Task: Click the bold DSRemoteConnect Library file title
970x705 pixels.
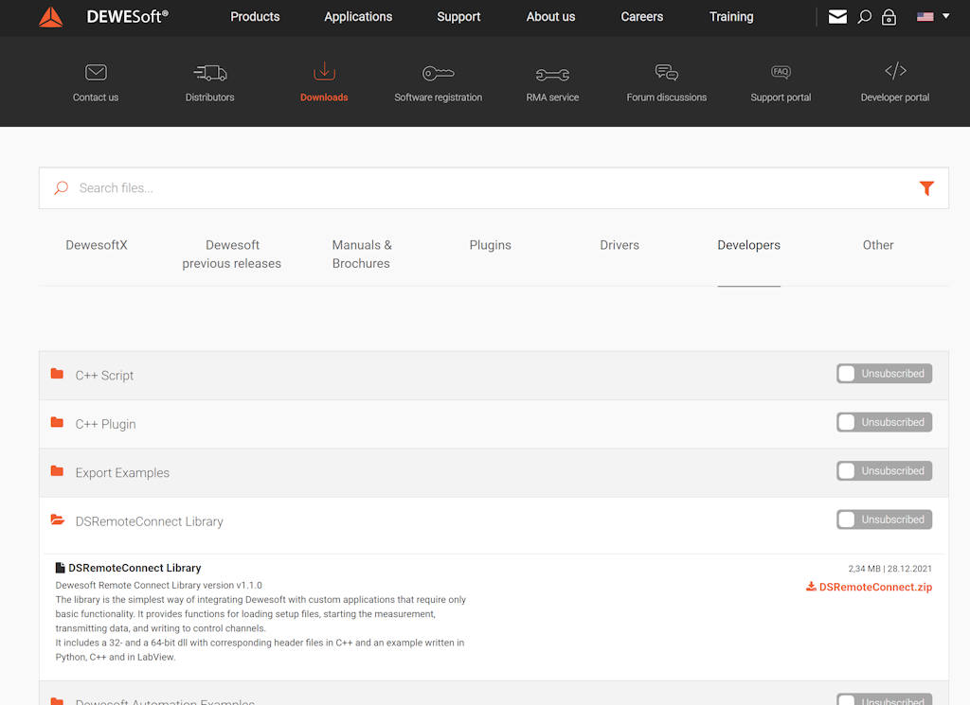Action: coord(135,568)
